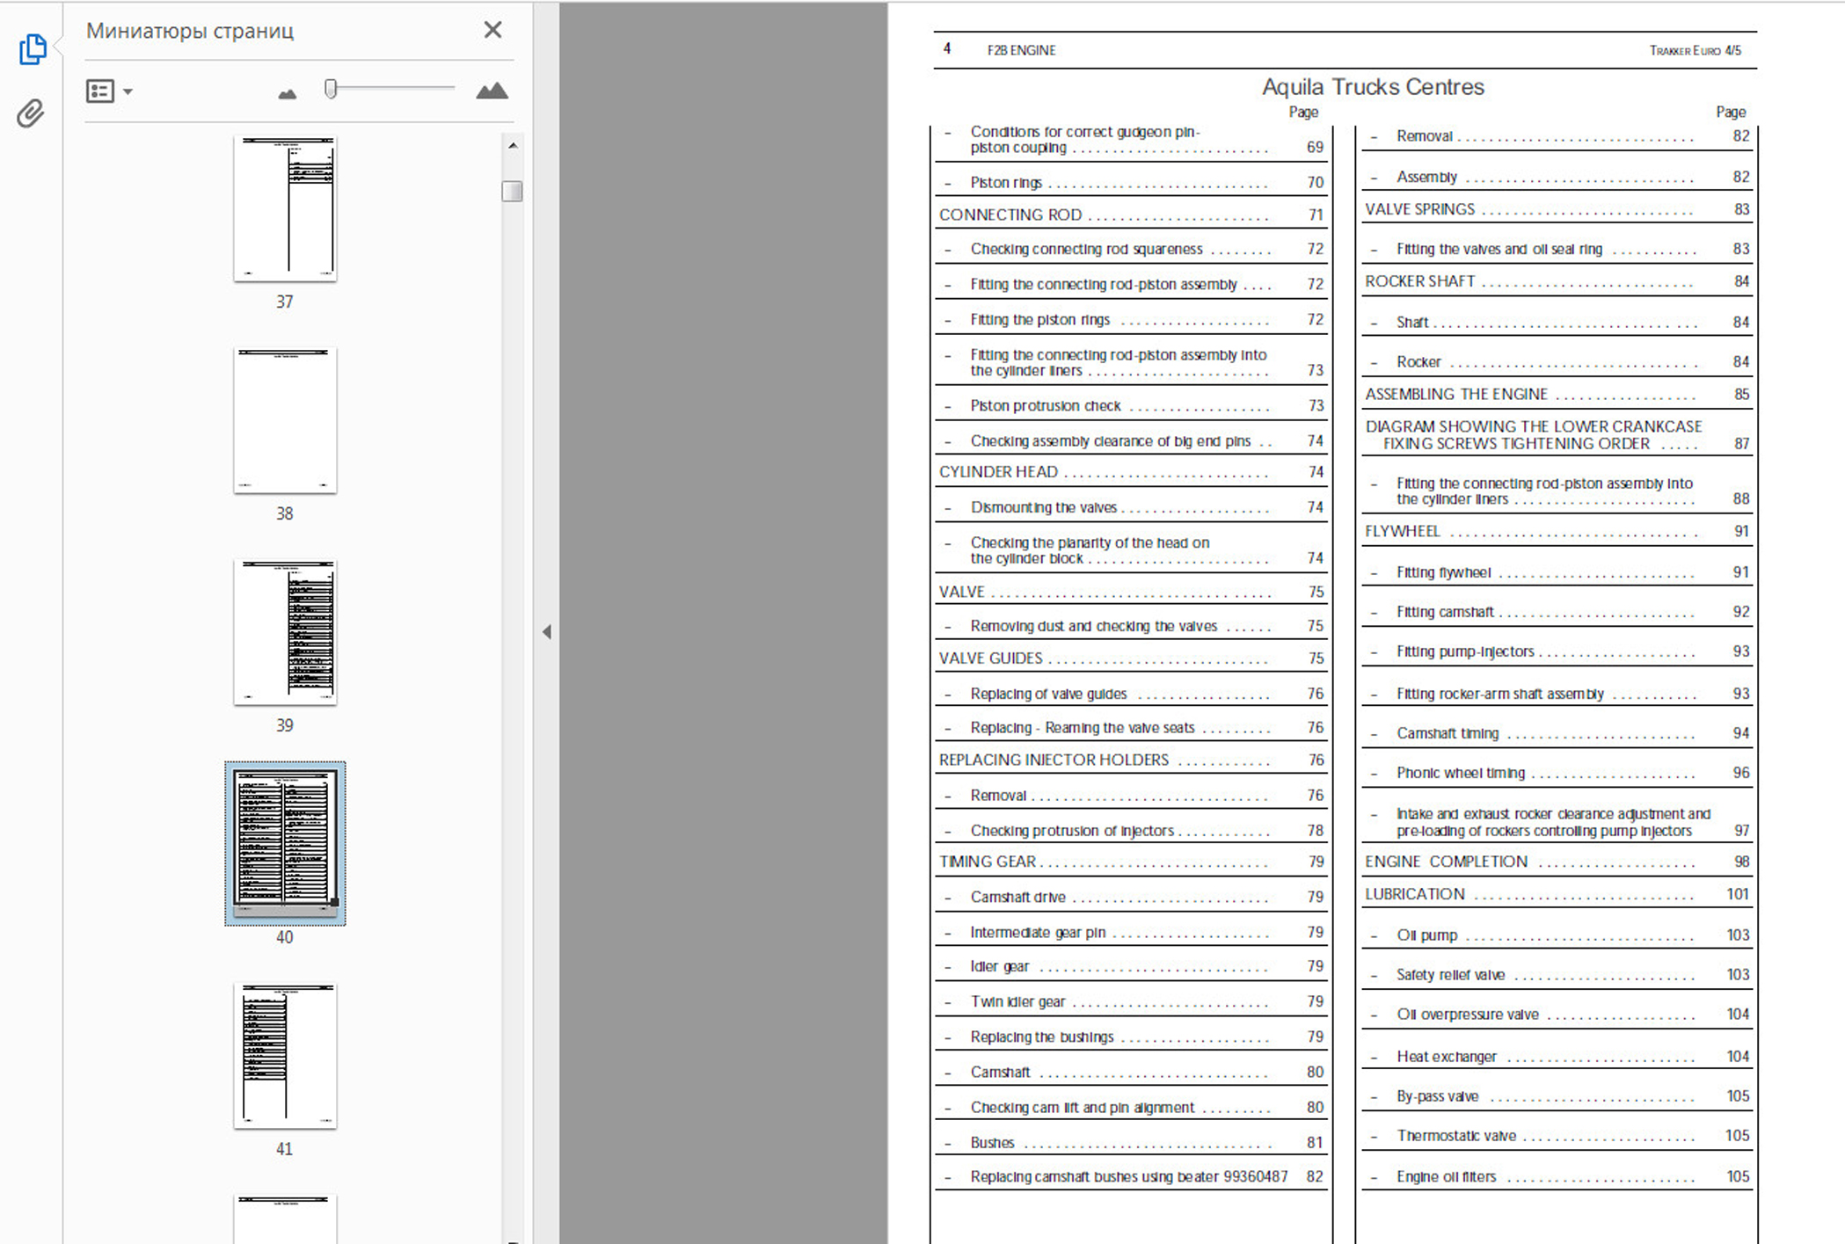Open the attachments paperclip panel
Viewport: 1845px width, 1244px height.
[x=30, y=113]
